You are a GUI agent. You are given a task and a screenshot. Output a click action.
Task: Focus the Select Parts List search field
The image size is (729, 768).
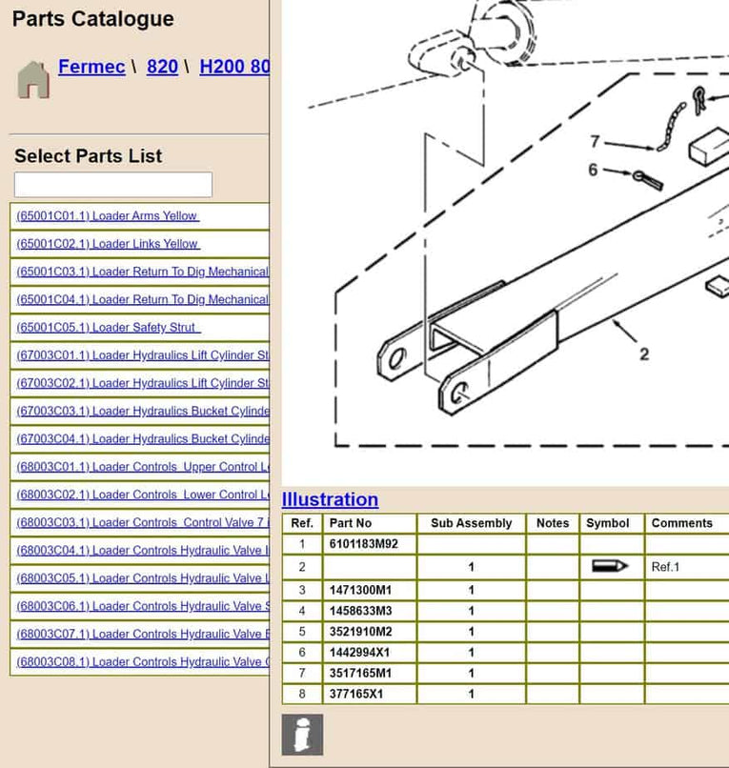click(x=113, y=185)
